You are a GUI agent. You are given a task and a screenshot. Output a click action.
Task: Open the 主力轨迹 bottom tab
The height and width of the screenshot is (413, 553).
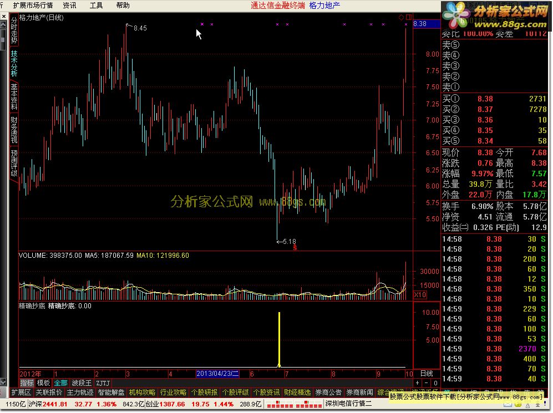80,392
